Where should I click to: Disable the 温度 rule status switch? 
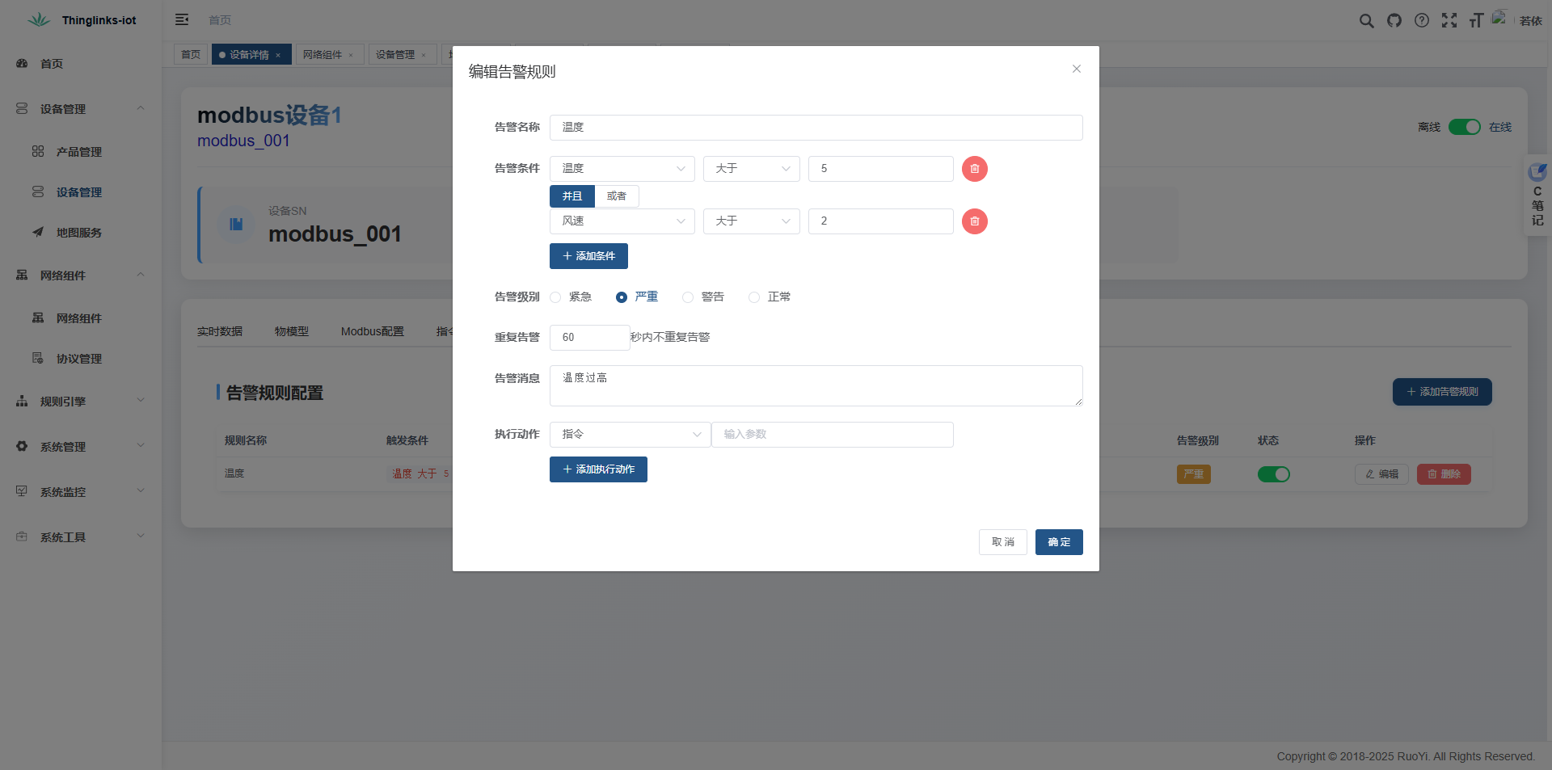[x=1273, y=474]
